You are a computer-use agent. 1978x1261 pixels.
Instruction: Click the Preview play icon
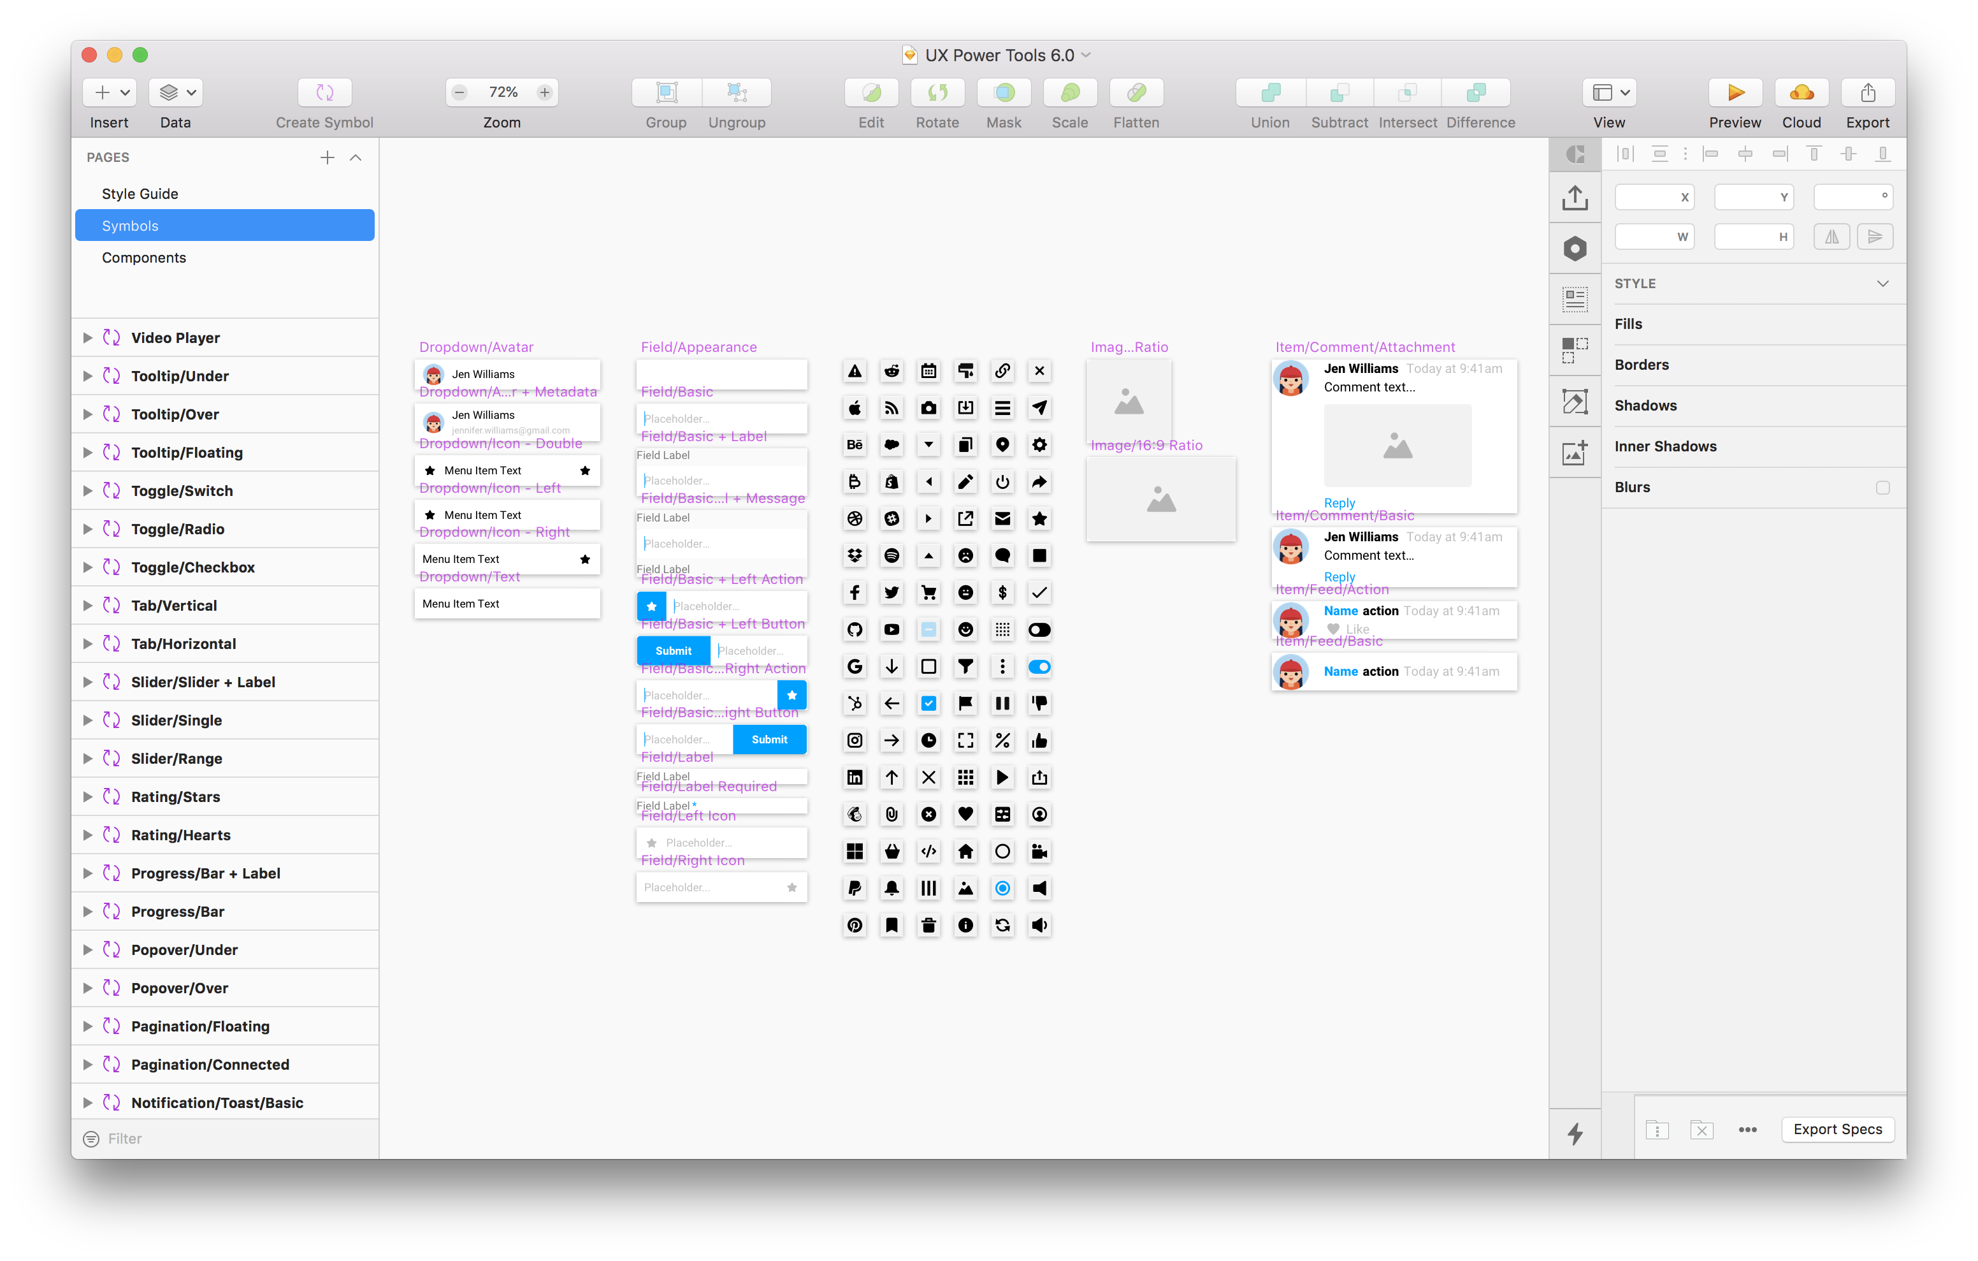[1735, 93]
